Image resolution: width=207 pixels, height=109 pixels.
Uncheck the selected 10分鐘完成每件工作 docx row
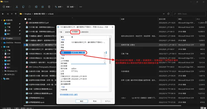click(x=25, y=45)
